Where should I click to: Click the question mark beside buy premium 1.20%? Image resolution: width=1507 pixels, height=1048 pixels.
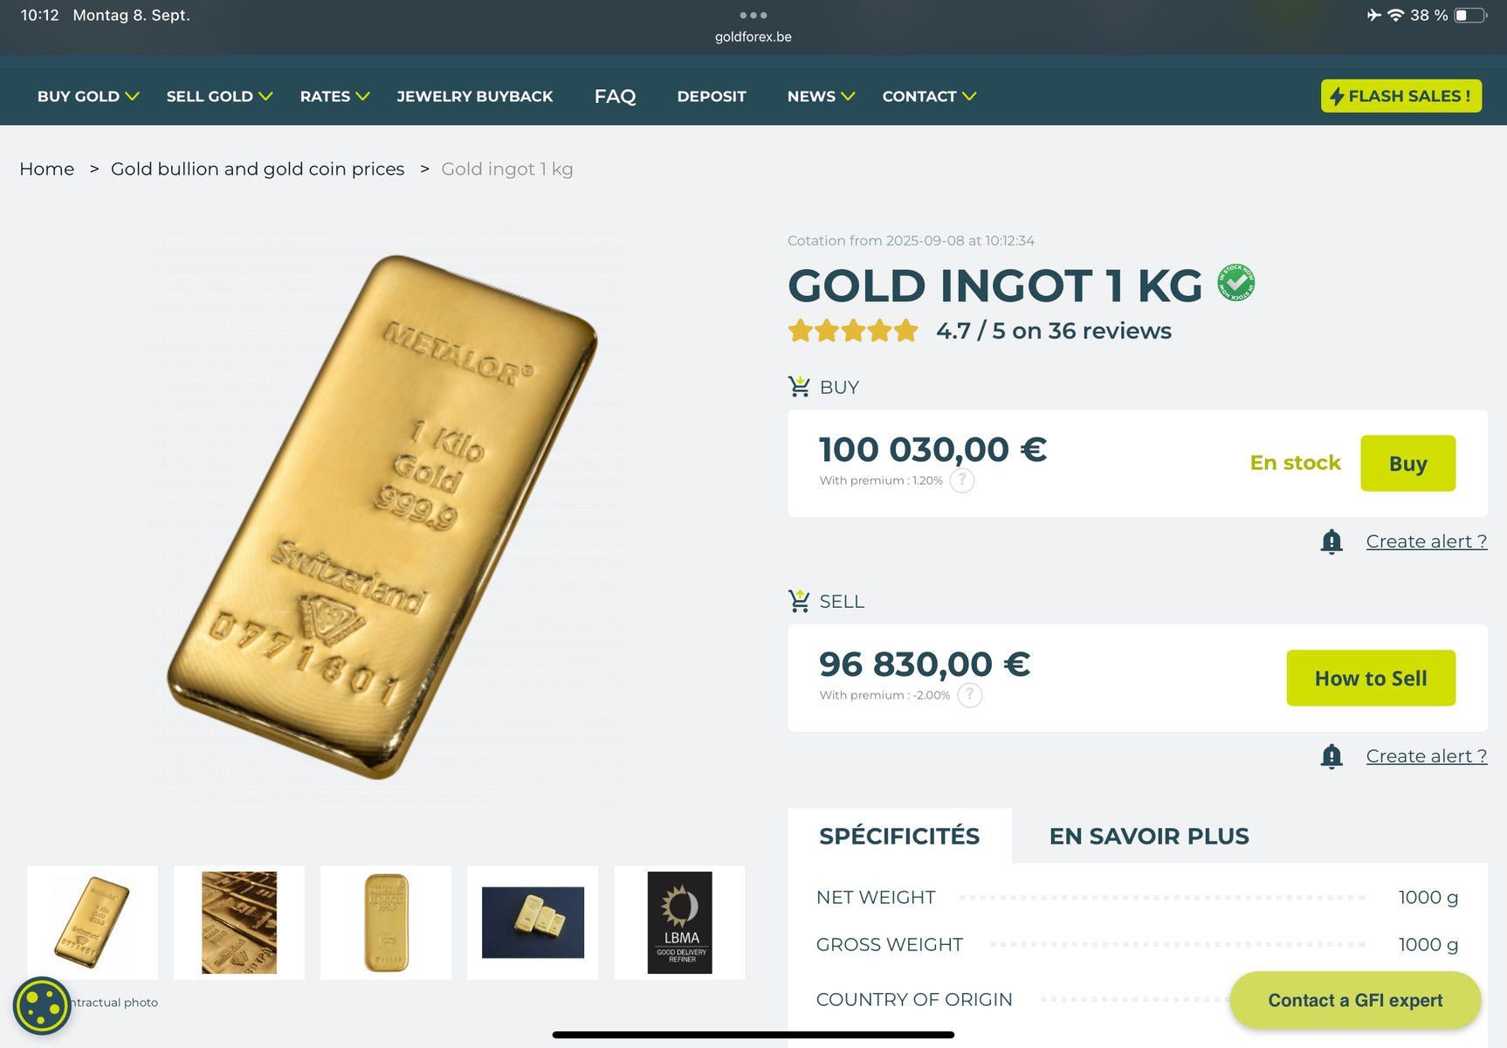pos(962,480)
